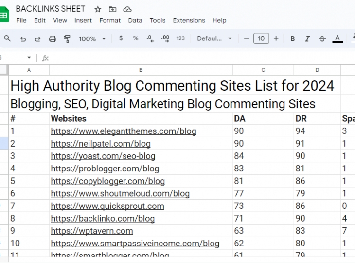Open the Help menu
The height and width of the screenshot is (263, 355).
pyautogui.click(x=219, y=20)
